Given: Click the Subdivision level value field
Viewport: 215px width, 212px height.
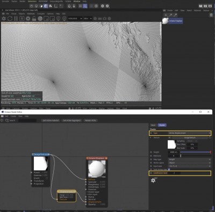Looking at the screenshot, I should tap(174, 173).
